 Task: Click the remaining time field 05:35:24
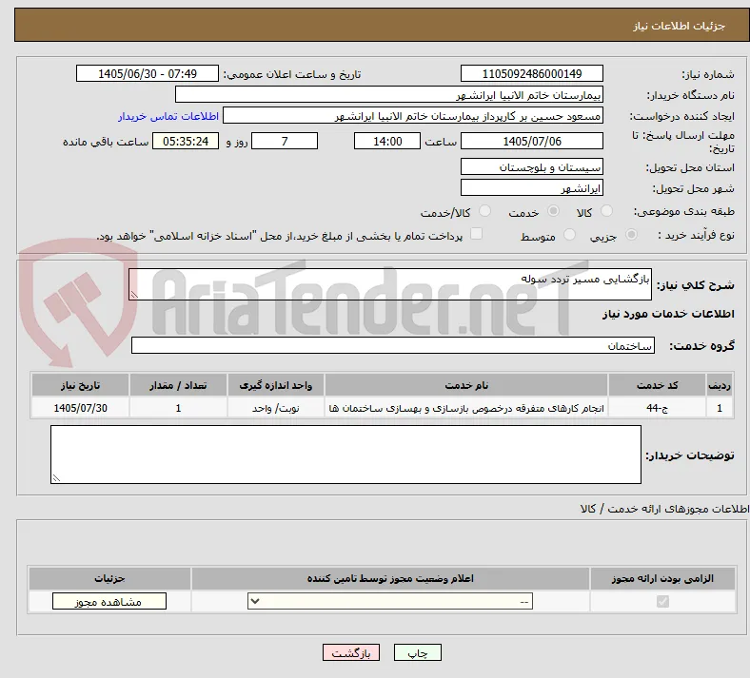[x=186, y=141]
